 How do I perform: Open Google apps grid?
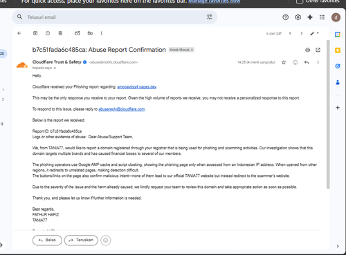(322, 17)
